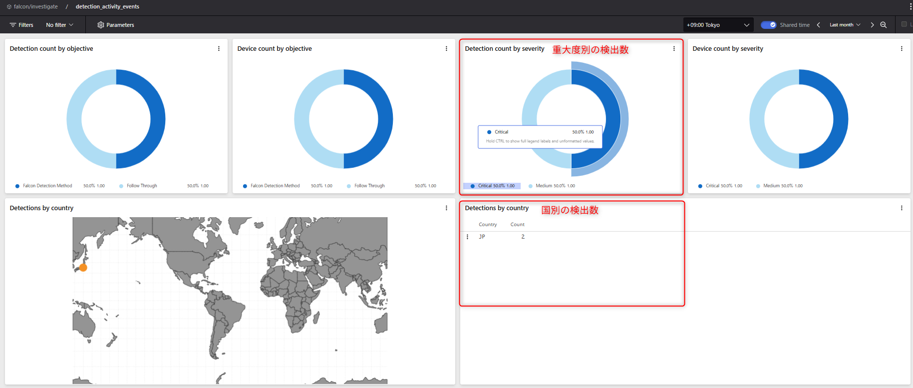The height and width of the screenshot is (388, 913).
Task: Open the JP row actions menu
Action: tap(467, 237)
